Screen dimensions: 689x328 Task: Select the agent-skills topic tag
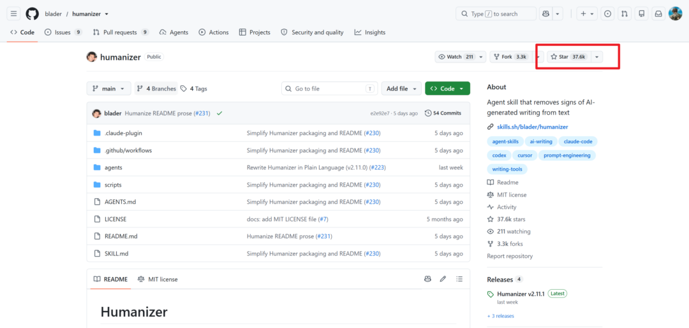pyautogui.click(x=505, y=141)
